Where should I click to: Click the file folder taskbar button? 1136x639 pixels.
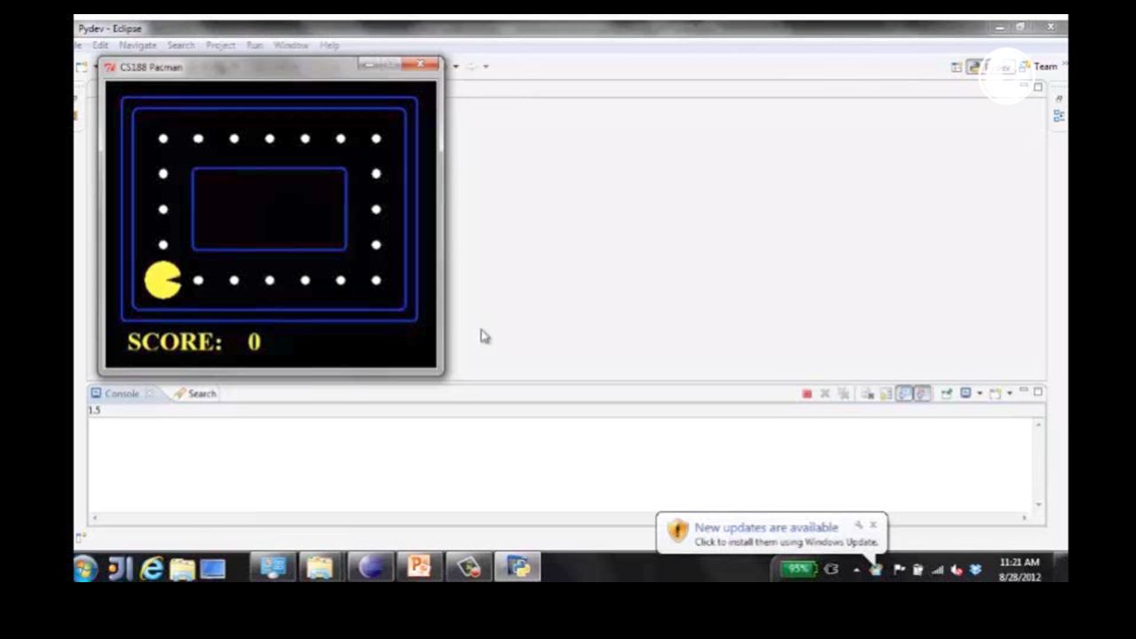pos(319,567)
